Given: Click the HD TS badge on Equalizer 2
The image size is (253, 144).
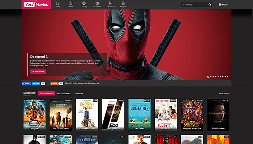Looking at the screenshot, I should 121,100.
